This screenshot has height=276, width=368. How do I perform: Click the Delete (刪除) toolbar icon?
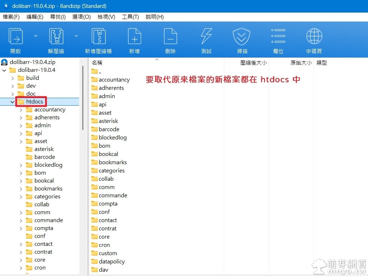click(x=170, y=37)
